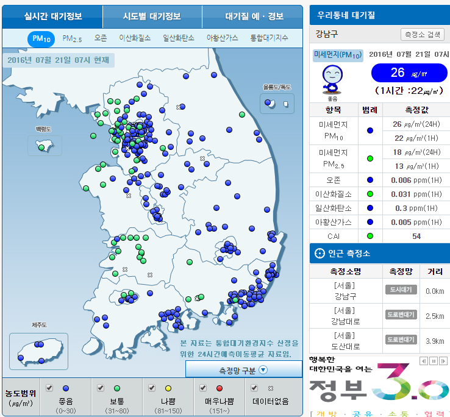The image size is (450, 417).
Task: Toggle the 좋음 (0~30) checkbox
Action: [x=49, y=388]
